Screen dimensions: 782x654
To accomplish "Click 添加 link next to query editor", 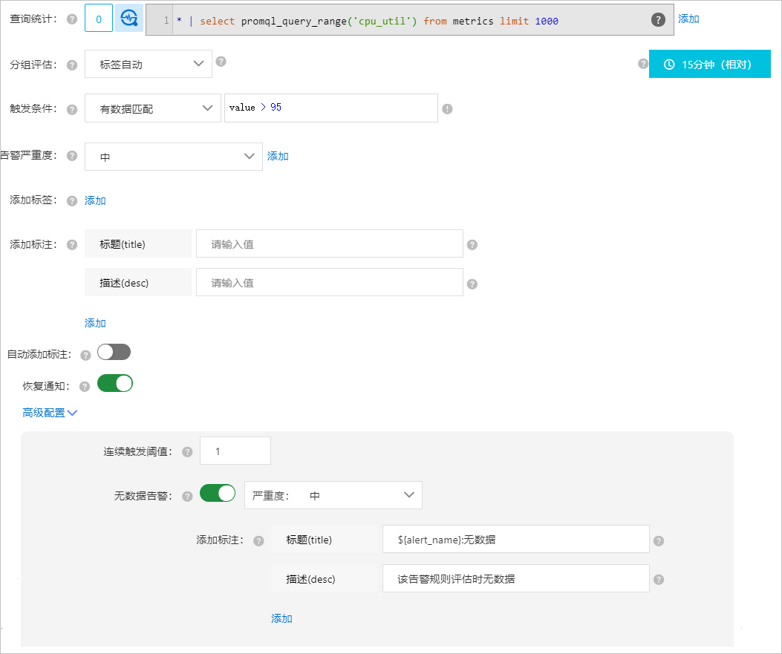I will [688, 19].
